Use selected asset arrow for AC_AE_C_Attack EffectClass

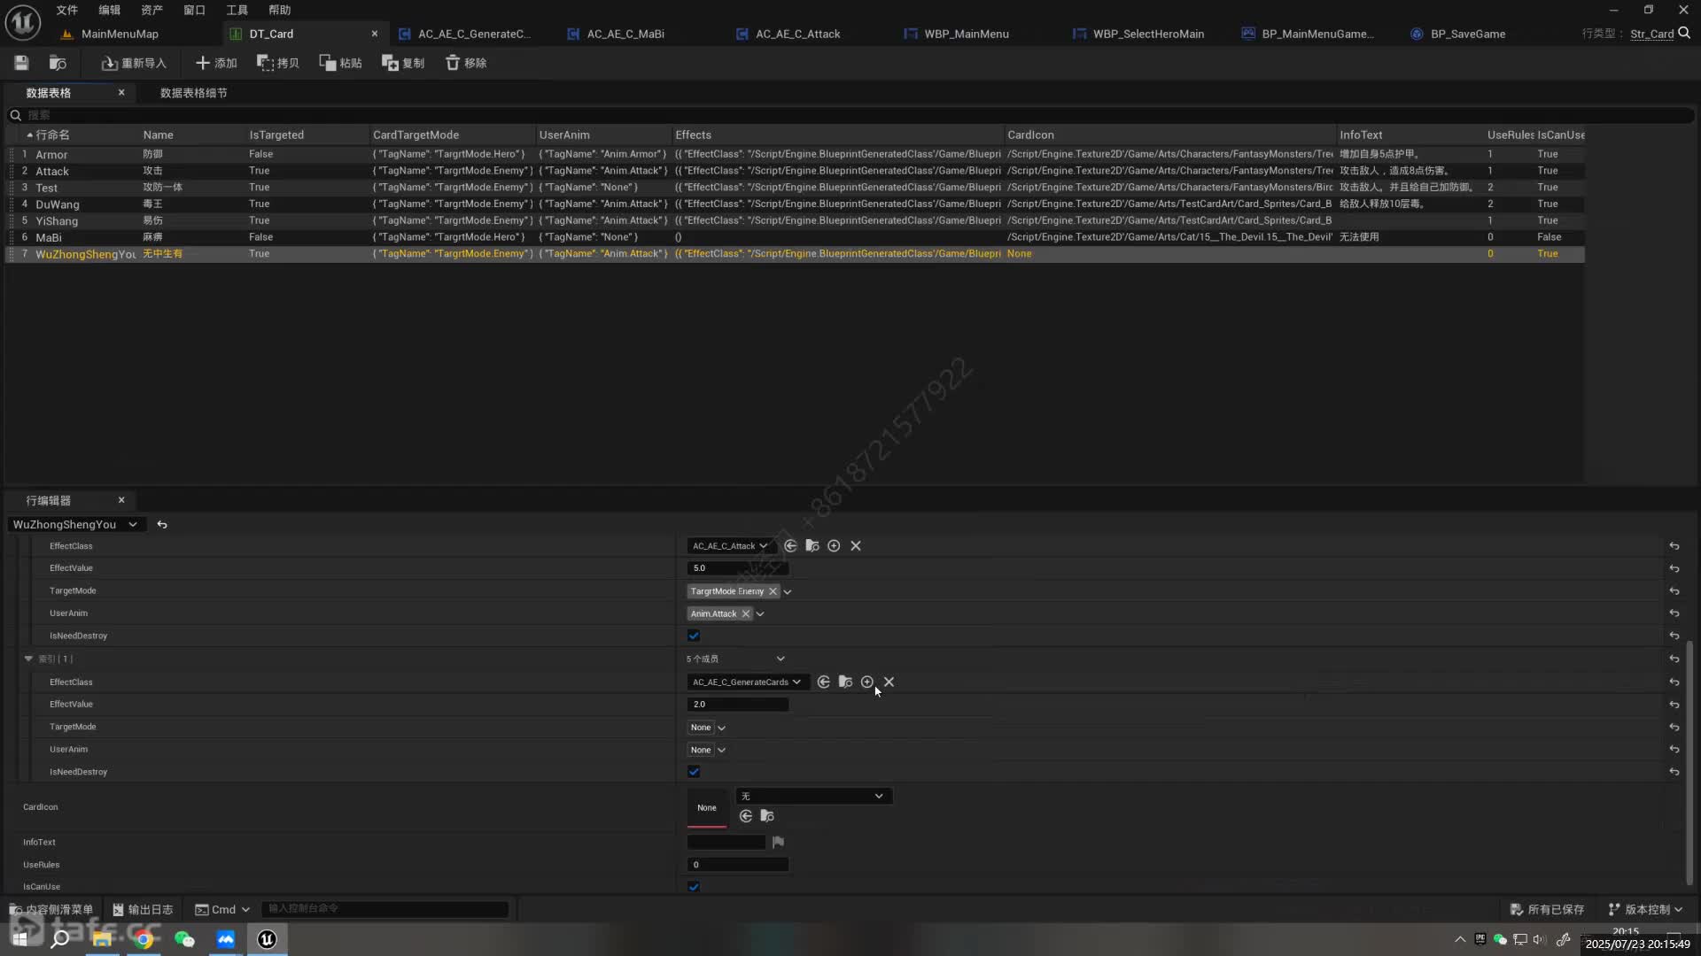click(790, 546)
